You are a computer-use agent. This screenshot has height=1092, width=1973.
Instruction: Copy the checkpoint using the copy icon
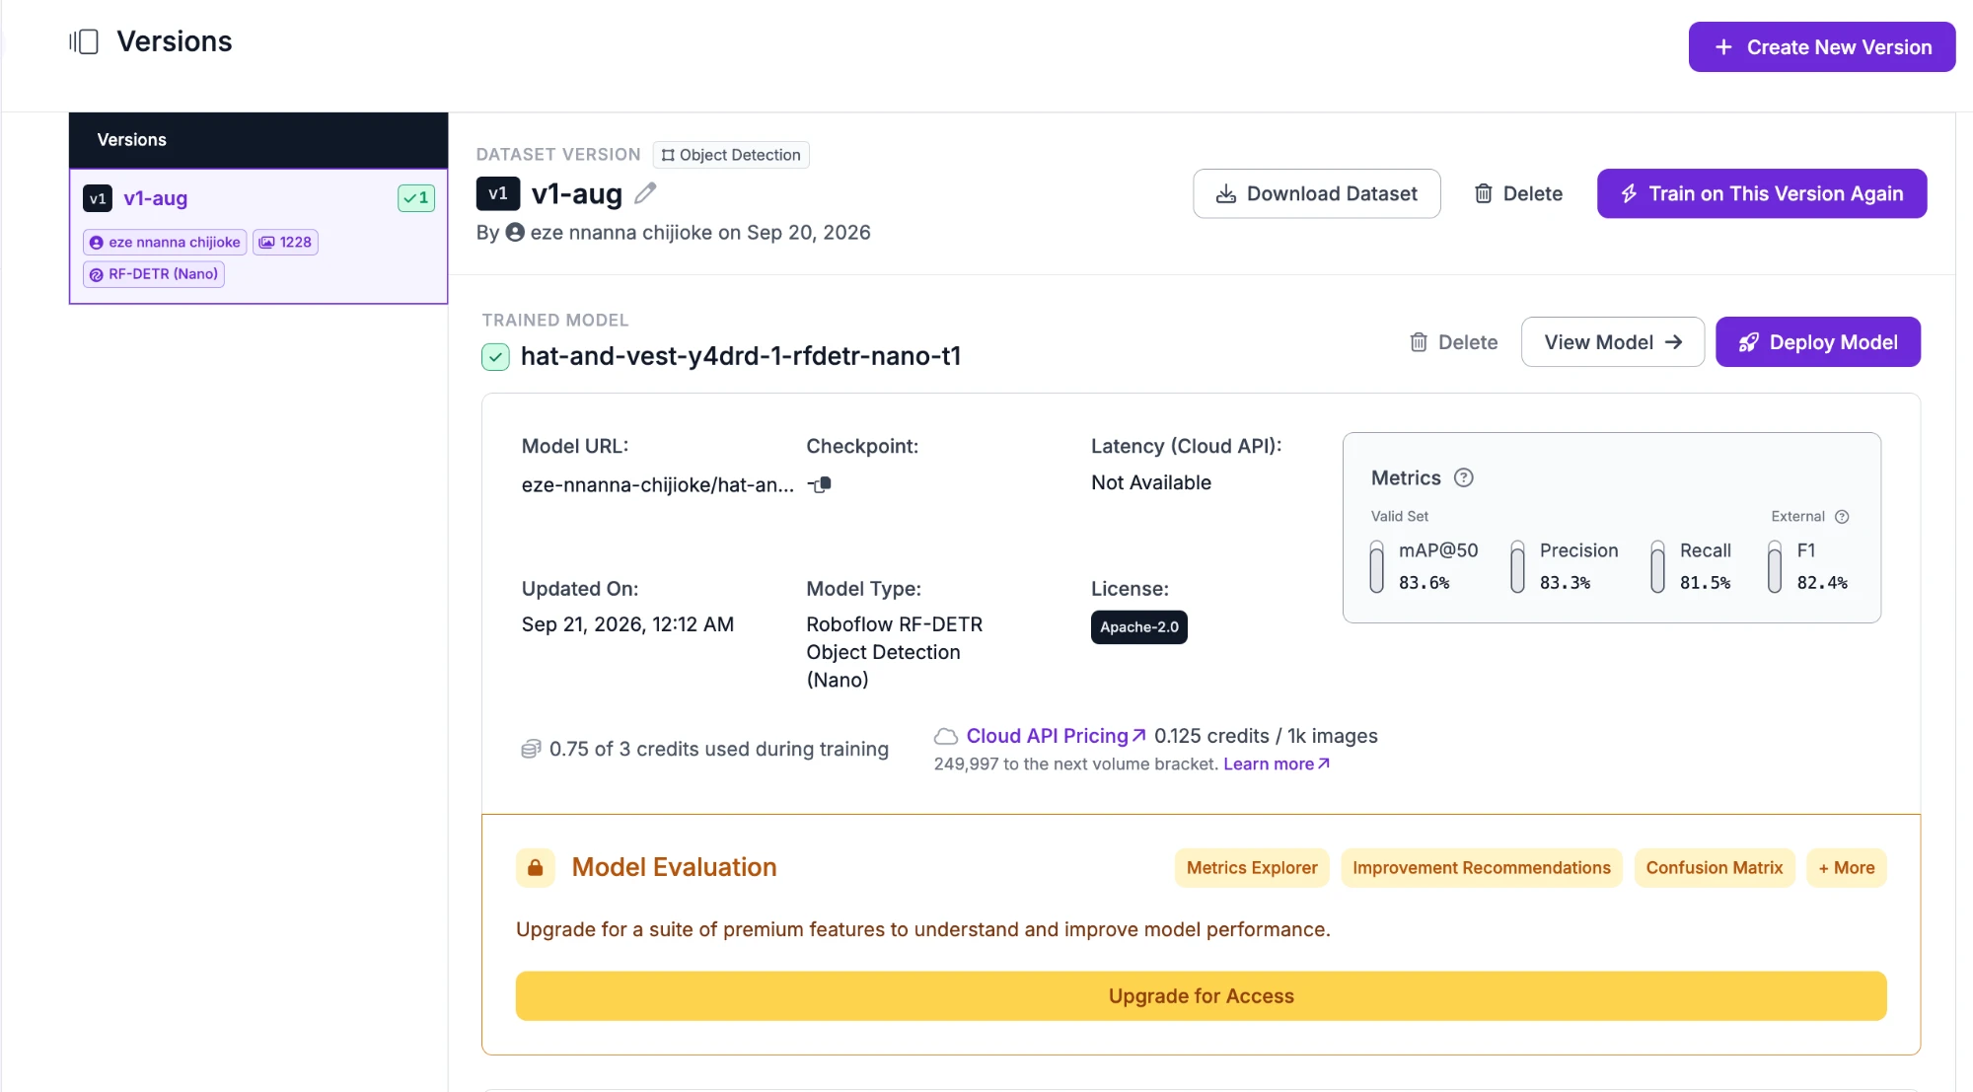tap(820, 484)
